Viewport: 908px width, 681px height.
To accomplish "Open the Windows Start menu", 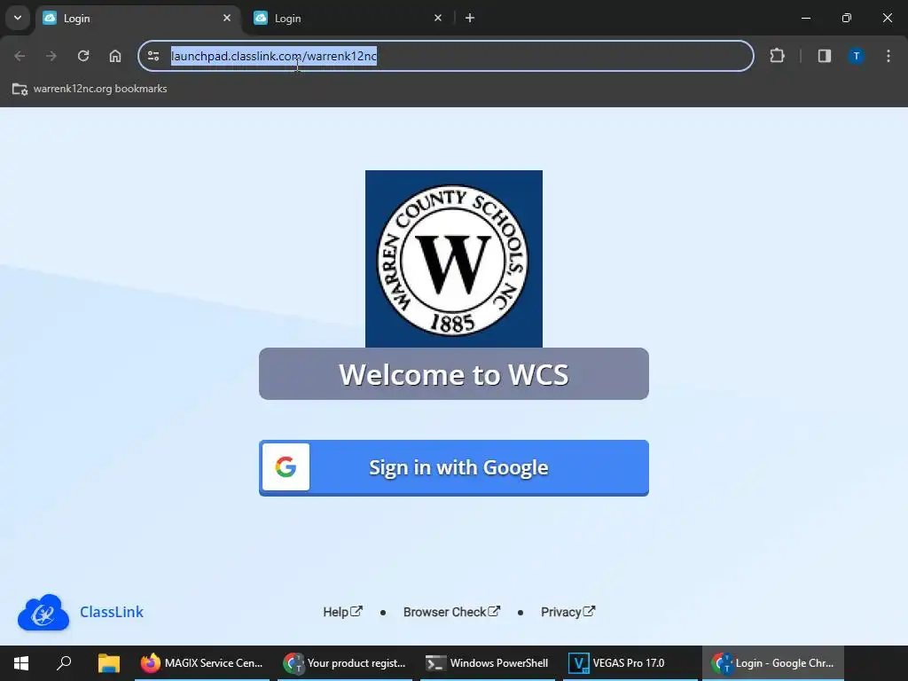I will coord(21,663).
